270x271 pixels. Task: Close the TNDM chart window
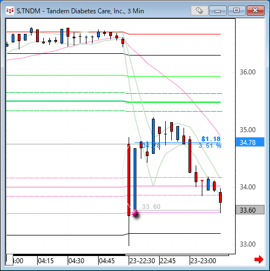256,11
